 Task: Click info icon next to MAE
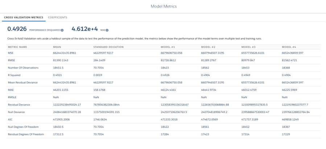(107, 30)
